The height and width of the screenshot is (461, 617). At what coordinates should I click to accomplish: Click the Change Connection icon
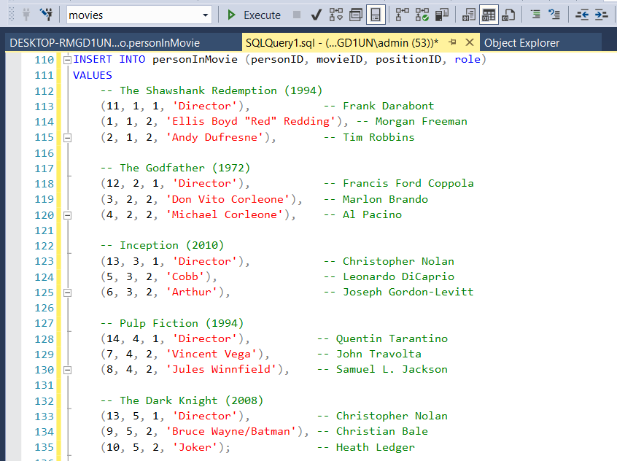pos(47,15)
